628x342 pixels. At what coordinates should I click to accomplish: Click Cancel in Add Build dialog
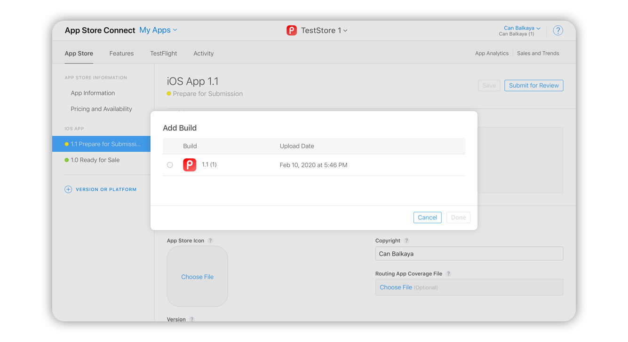pos(427,218)
